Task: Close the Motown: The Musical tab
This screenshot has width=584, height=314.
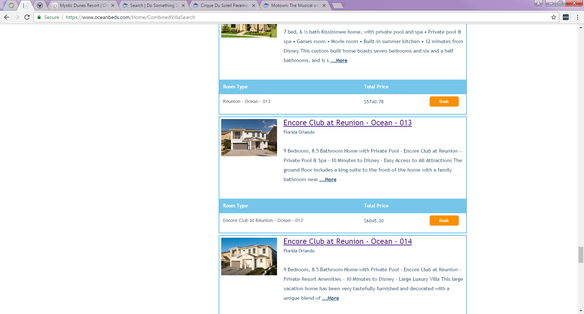Action: [324, 5]
